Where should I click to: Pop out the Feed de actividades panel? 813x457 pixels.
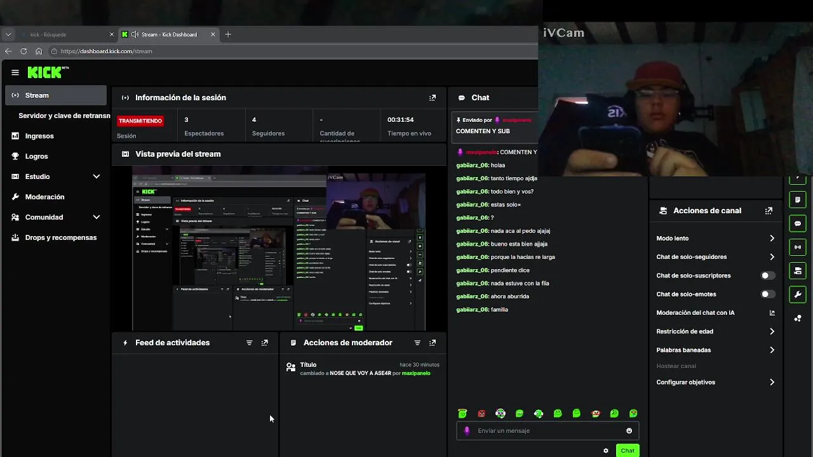[265, 343]
